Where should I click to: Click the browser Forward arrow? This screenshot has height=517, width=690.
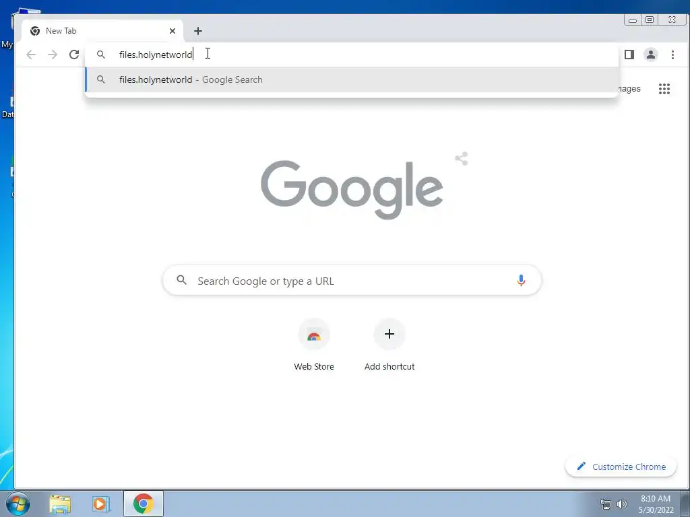pos(53,55)
